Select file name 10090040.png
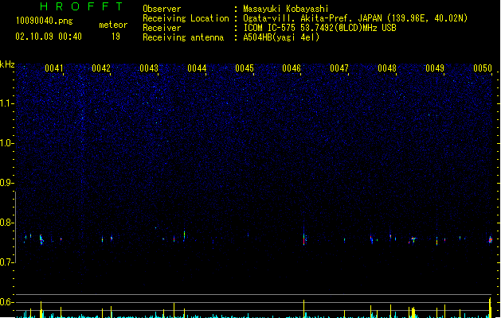 click(45, 21)
